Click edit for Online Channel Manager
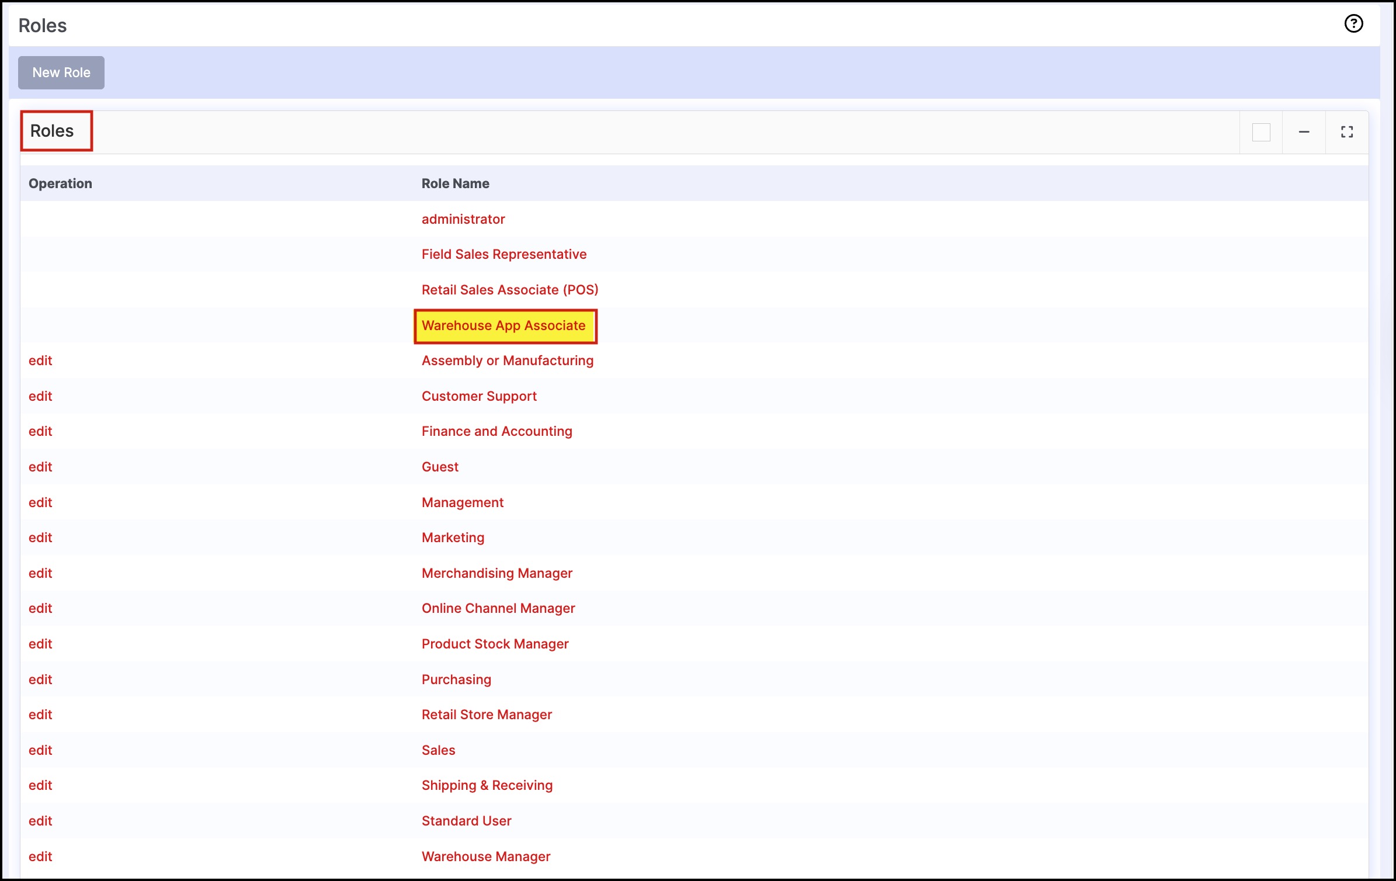The height and width of the screenshot is (881, 1396). pos(40,608)
